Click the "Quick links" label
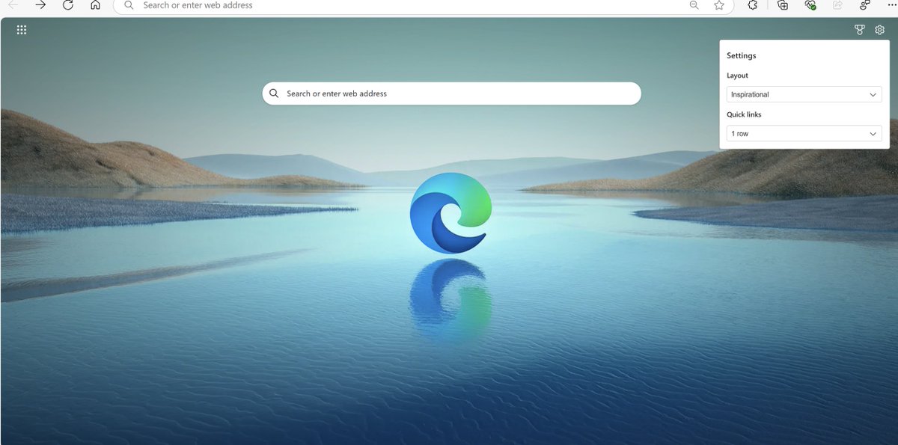Image resolution: width=898 pixels, height=445 pixels. coord(744,114)
